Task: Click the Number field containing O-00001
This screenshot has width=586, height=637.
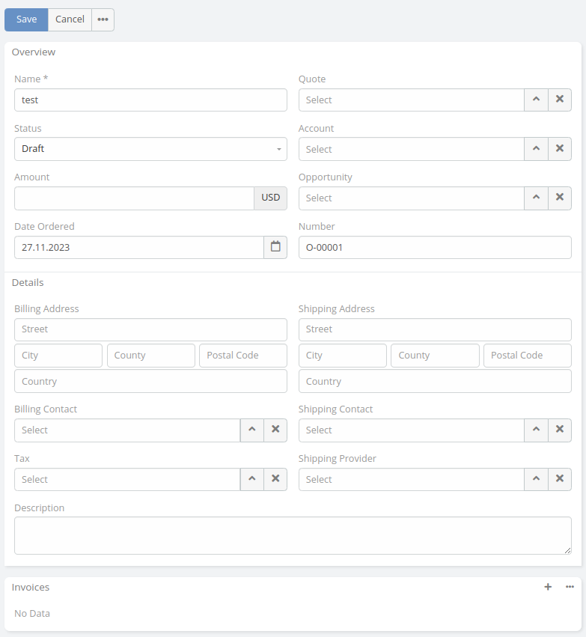Action: pyautogui.click(x=434, y=247)
